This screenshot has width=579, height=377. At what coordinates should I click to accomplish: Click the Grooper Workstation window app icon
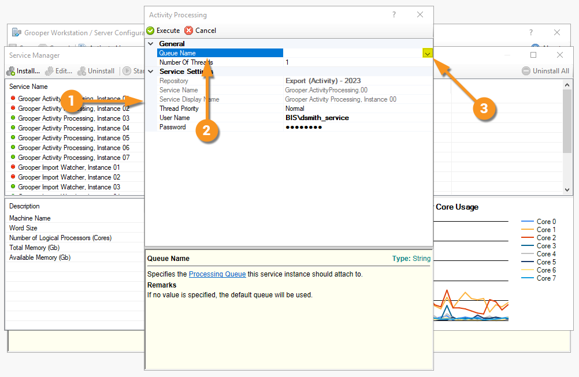click(x=17, y=32)
